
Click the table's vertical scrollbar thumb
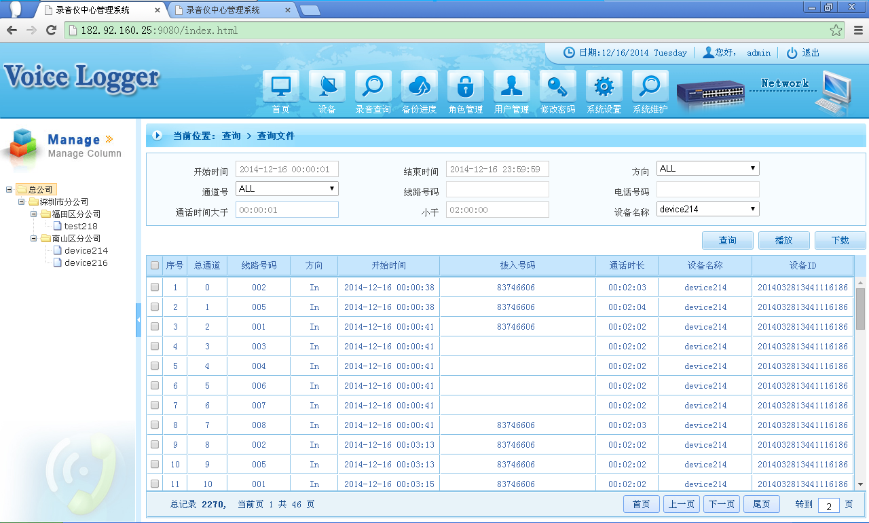[860, 307]
